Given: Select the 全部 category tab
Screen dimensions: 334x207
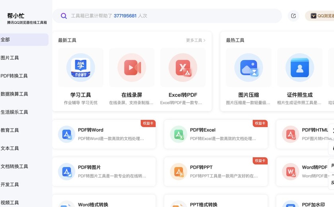Looking at the screenshot, I should click(24, 40).
